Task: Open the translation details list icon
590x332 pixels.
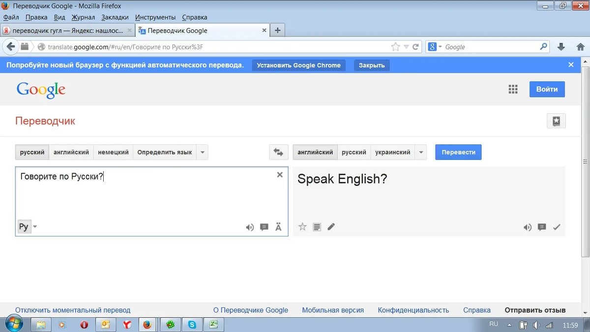Action: coord(317,227)
